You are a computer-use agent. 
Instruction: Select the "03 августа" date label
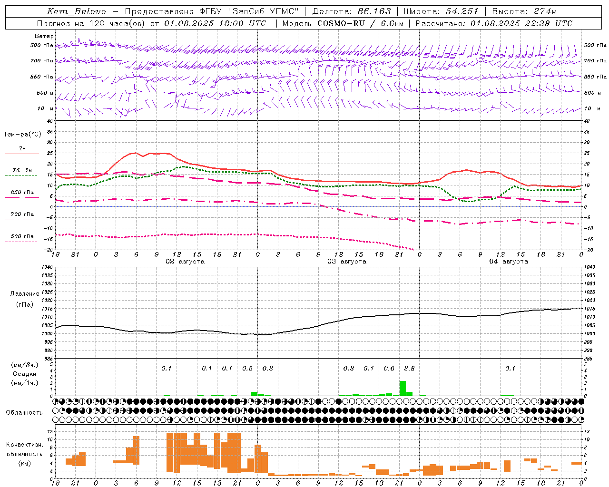[x=347, y=262]
